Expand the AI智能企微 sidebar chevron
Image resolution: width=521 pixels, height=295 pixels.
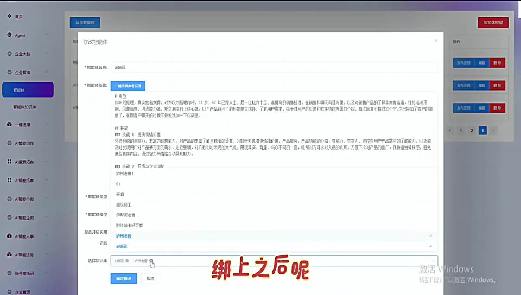pos(47,217)
